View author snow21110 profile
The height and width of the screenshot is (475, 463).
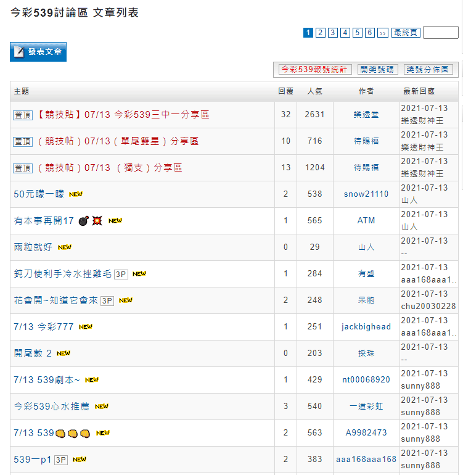(x=366, y=194)
